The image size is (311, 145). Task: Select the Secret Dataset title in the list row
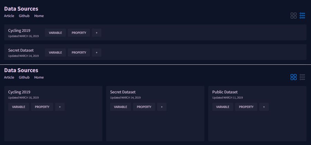pyautogui.click(x=21, y=50)
